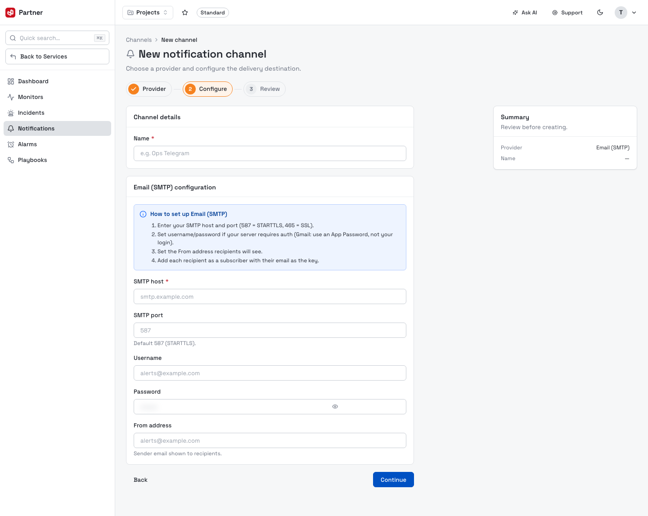
Task: Click the 'New channel' breadcrumb text
Action: pyautogui.click(x=179, y=40)
